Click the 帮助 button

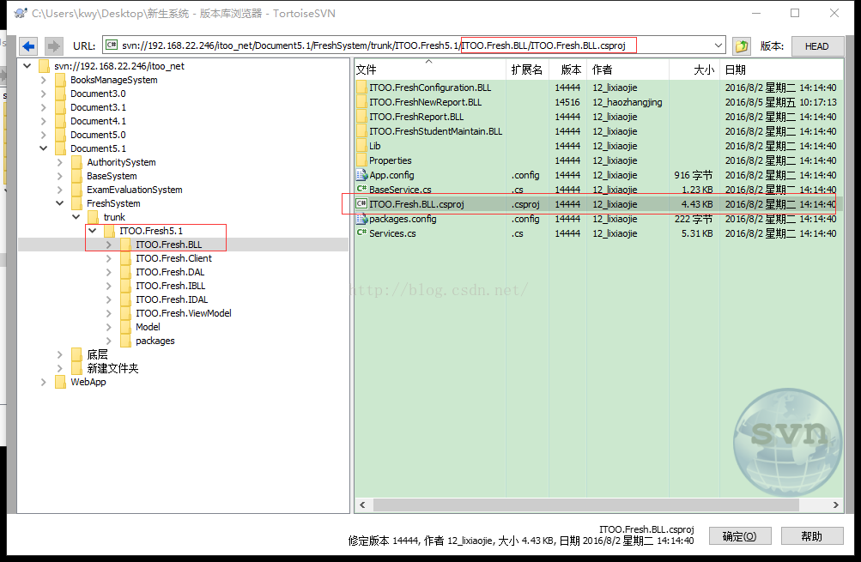pyautogui.click(x=811, y=536)
